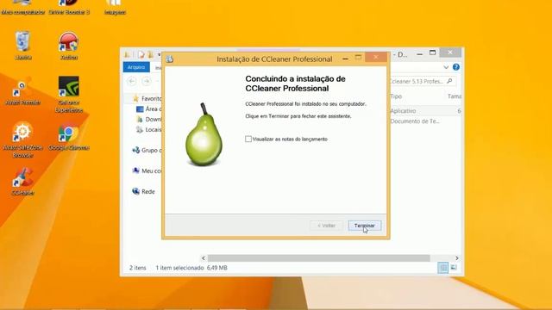Minimize the CCleaner installer window
The height and width of the screenshot is (310, 552).
pos(345,59)
